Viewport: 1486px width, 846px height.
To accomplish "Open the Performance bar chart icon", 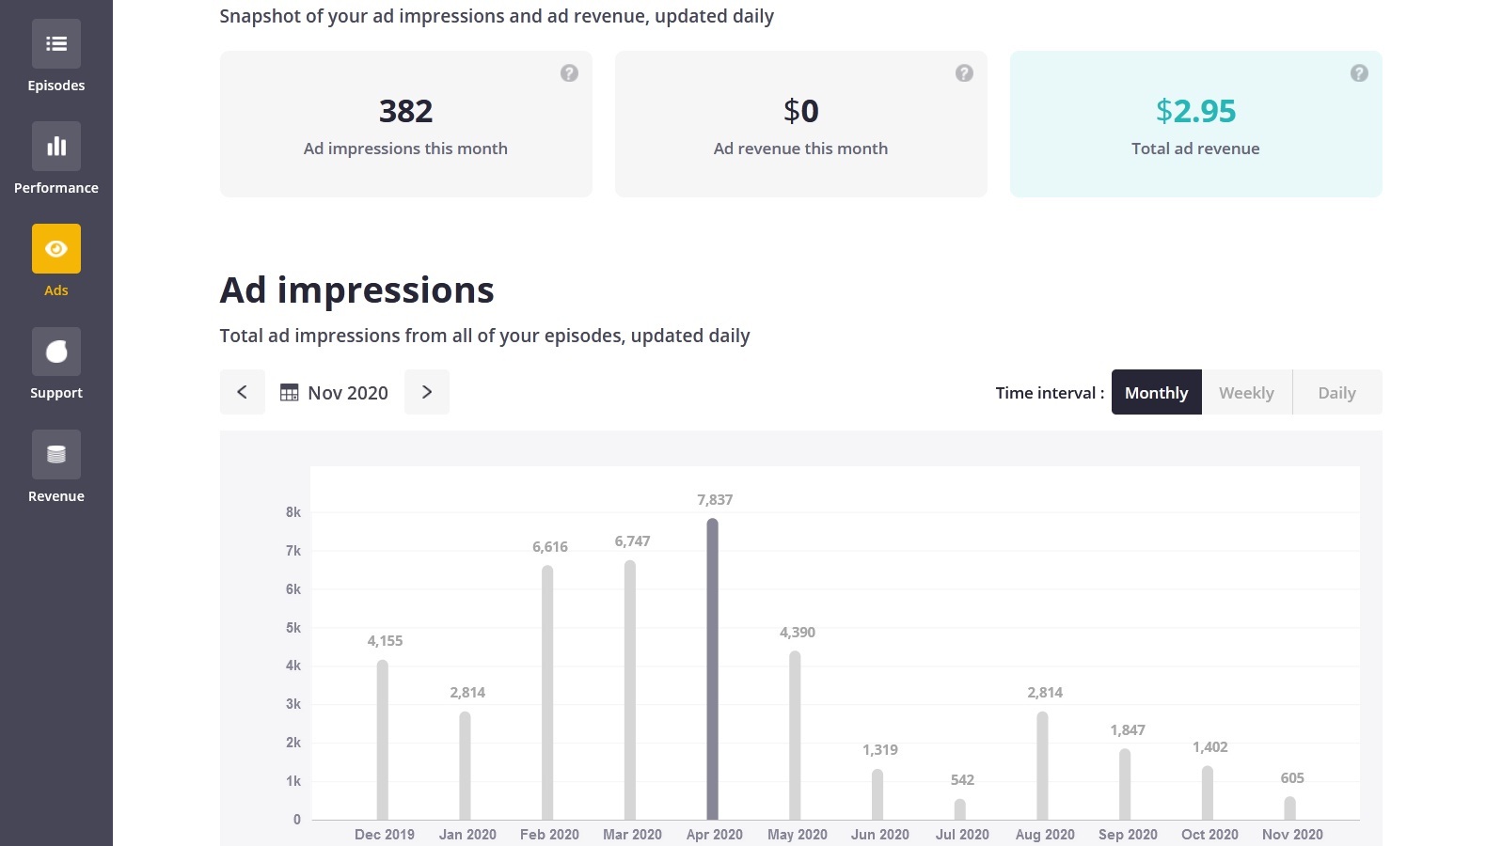I will coord(56,147).
